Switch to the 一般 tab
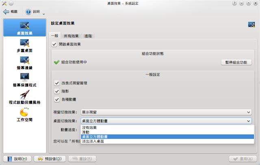Screen dimensions: 260x165 click(x=55, y=36)
